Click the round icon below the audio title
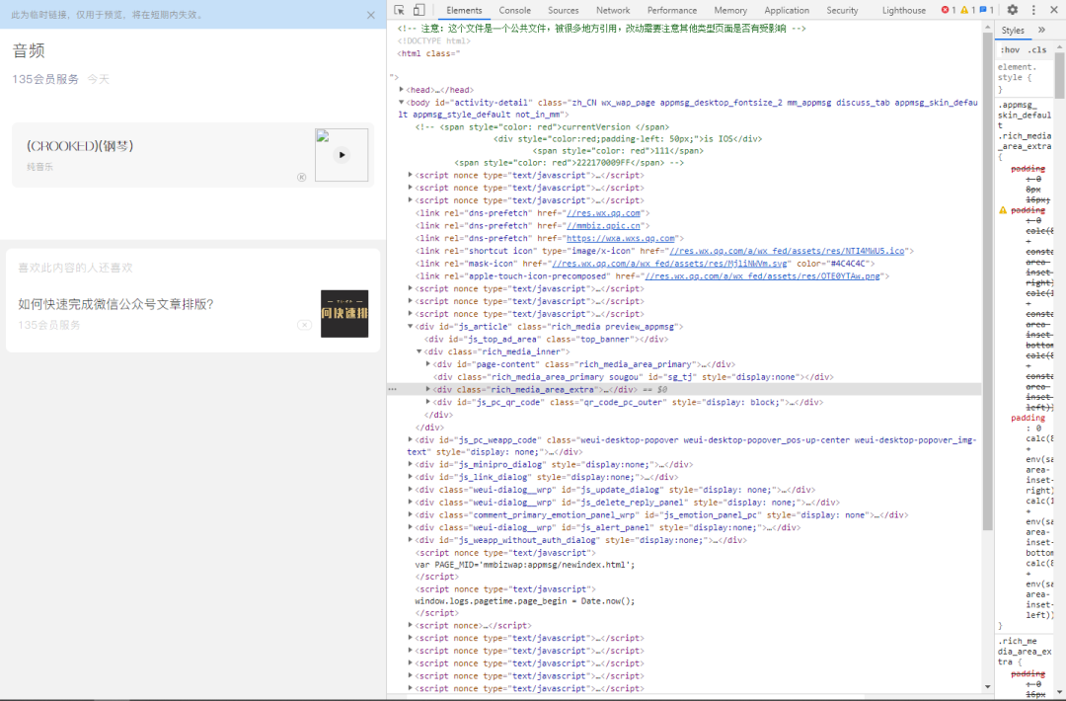 click(x=302, y=178)
